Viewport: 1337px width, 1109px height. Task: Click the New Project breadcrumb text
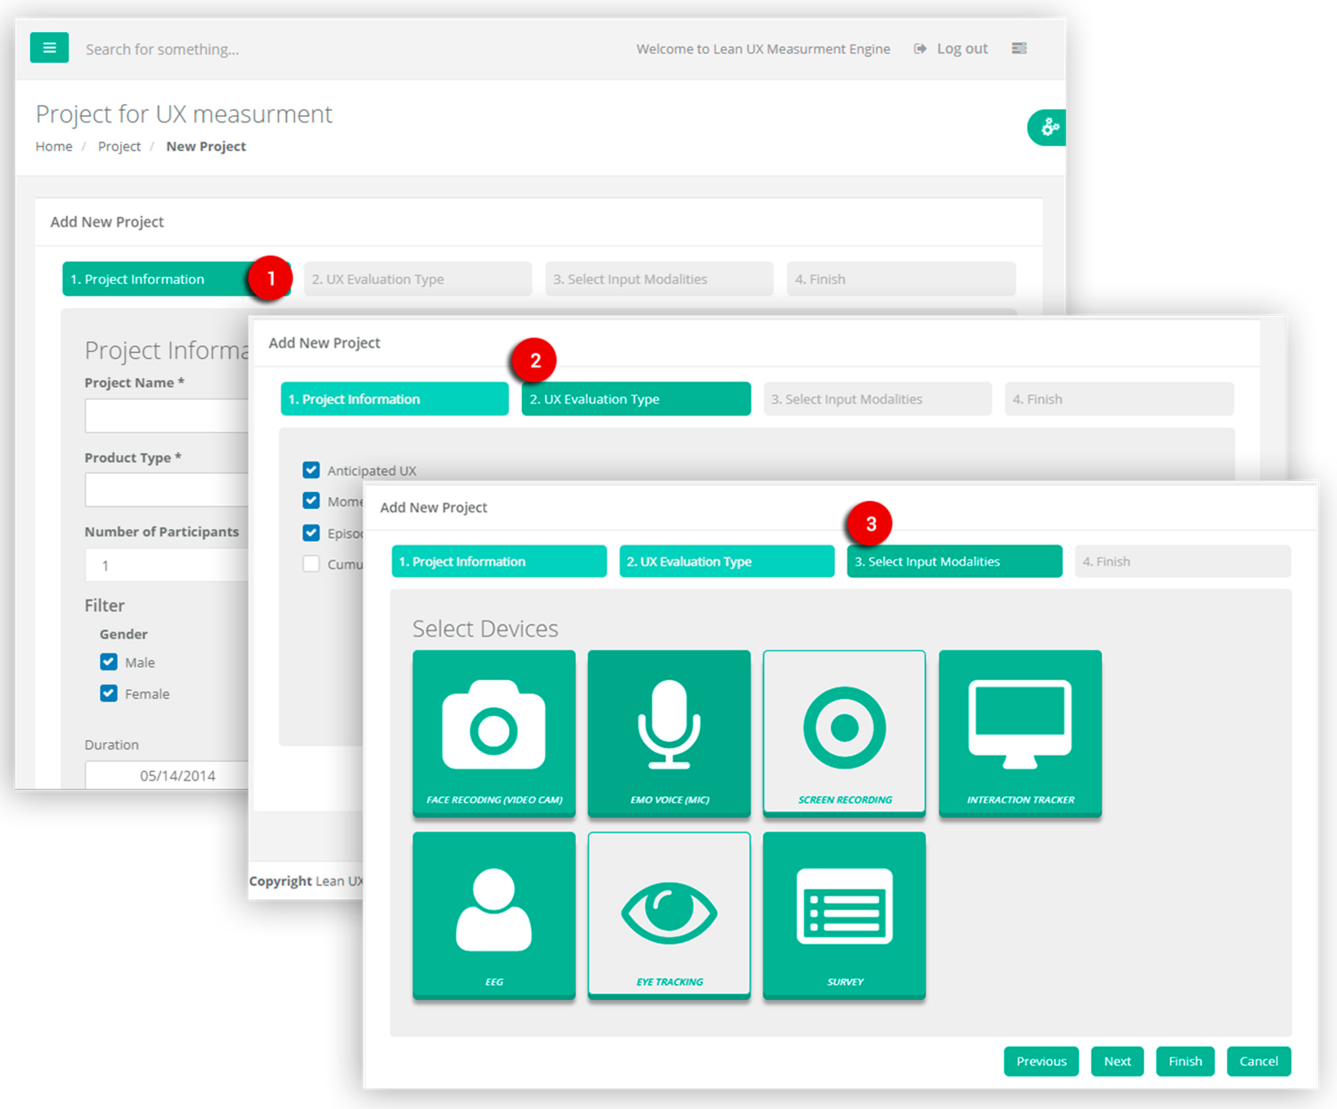point(206,147)
